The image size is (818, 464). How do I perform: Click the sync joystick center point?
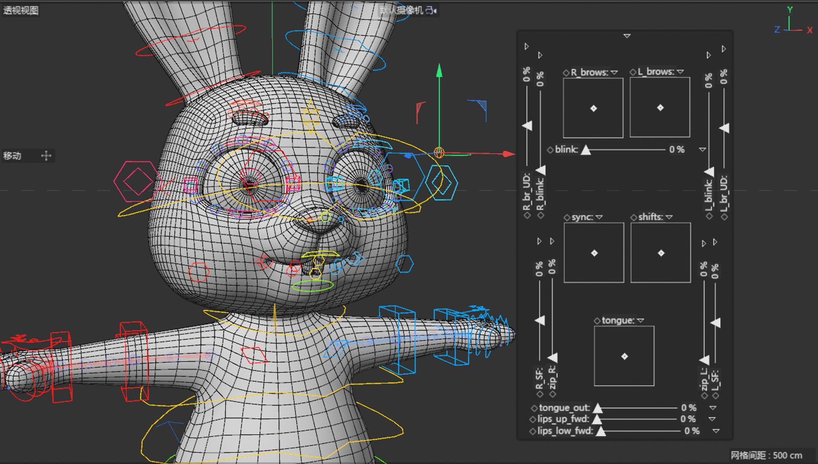point(594,253)
